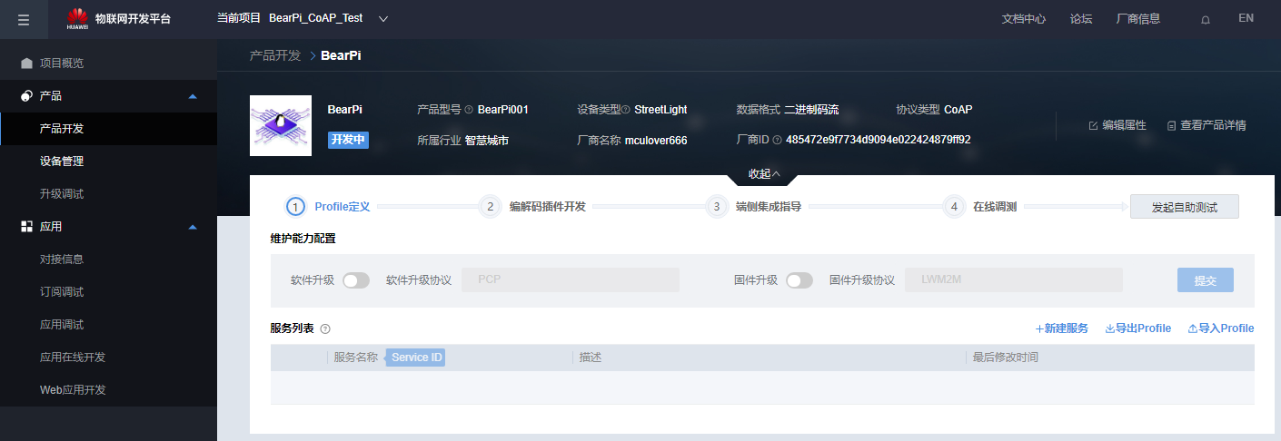Click the 导出Profile download icon
The width and height of the screenshot is (1281, 441).
pos(1109,328)
